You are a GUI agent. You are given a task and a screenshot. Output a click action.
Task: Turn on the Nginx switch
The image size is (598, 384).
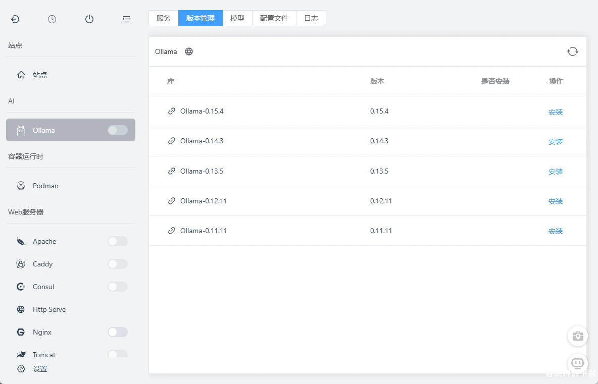tap(117, 332)
